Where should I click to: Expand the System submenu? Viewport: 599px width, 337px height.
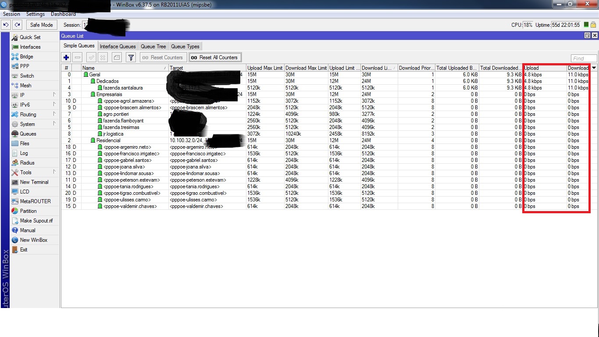pyautogui.click(x=54, y=124)
